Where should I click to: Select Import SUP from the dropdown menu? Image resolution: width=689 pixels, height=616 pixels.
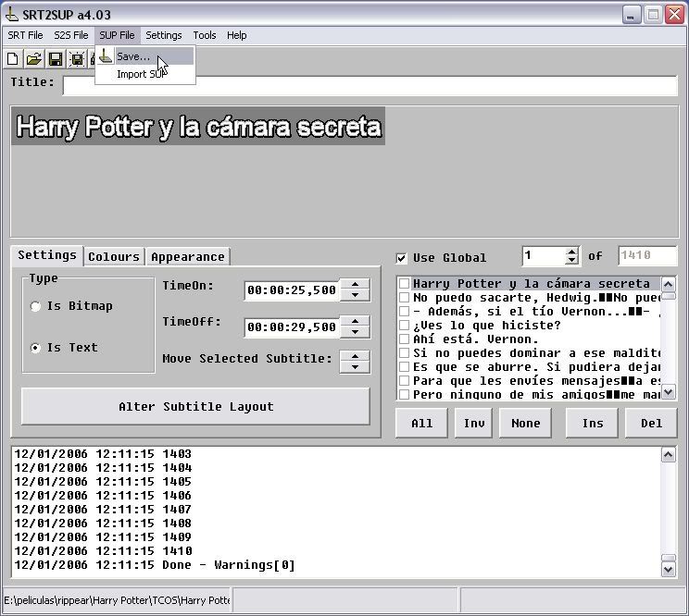141,74
